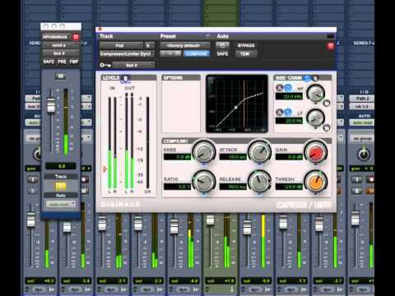
Task: Toggle FMP in the send window
Action: tap(74, 62)
